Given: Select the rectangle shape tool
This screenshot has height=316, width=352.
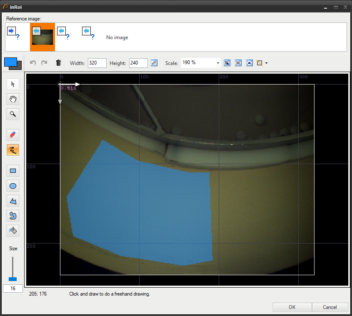Looking at the screenshot, I should click(13, 171).
